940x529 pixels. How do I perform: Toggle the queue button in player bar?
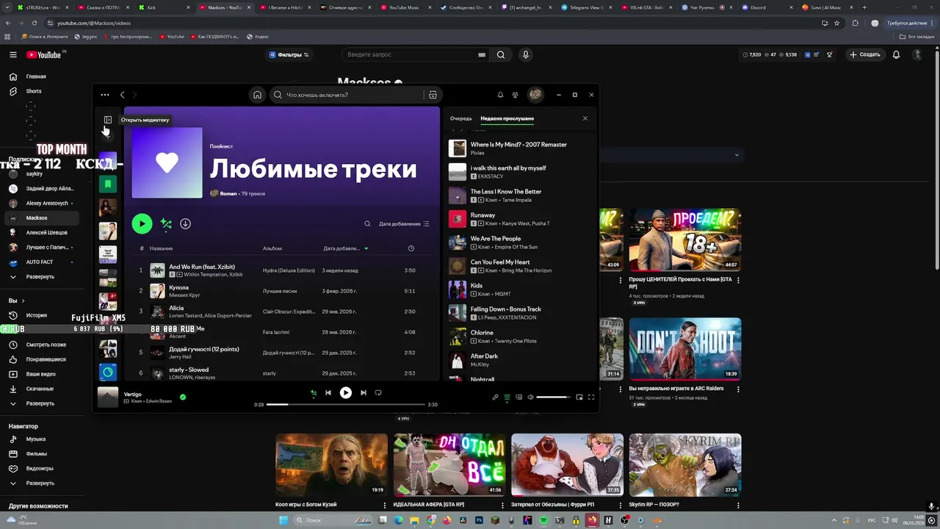click(507, 397)
